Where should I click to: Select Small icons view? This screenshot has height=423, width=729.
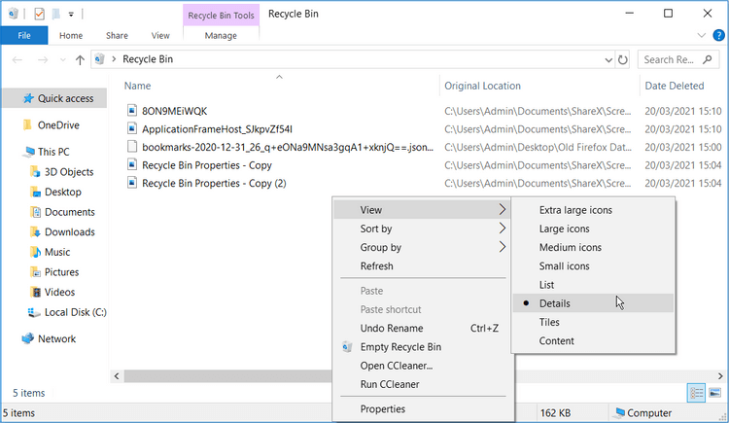[x=593, y=265]
